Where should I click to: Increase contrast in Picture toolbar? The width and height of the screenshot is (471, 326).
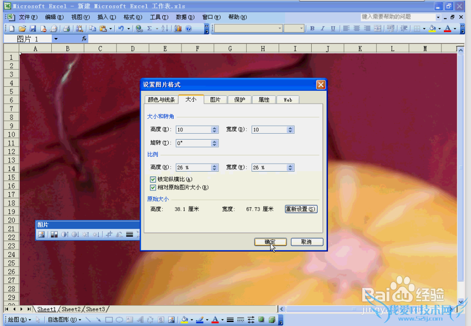(65, 234)
